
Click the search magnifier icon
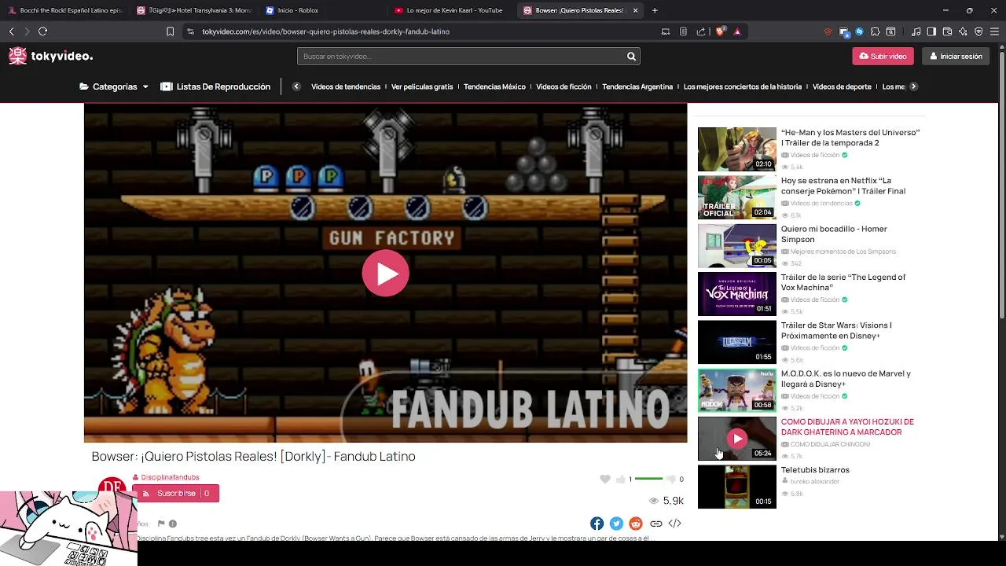[631, 57]
